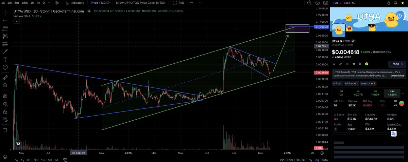Open the Discord social link
The image size is (408, 162).
pos(347,64)
